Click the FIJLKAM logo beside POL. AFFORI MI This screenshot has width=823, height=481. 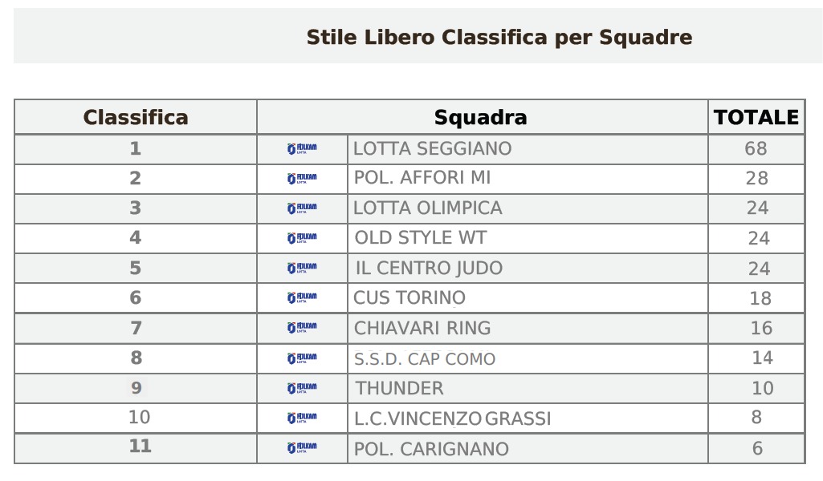pos(302,179)
